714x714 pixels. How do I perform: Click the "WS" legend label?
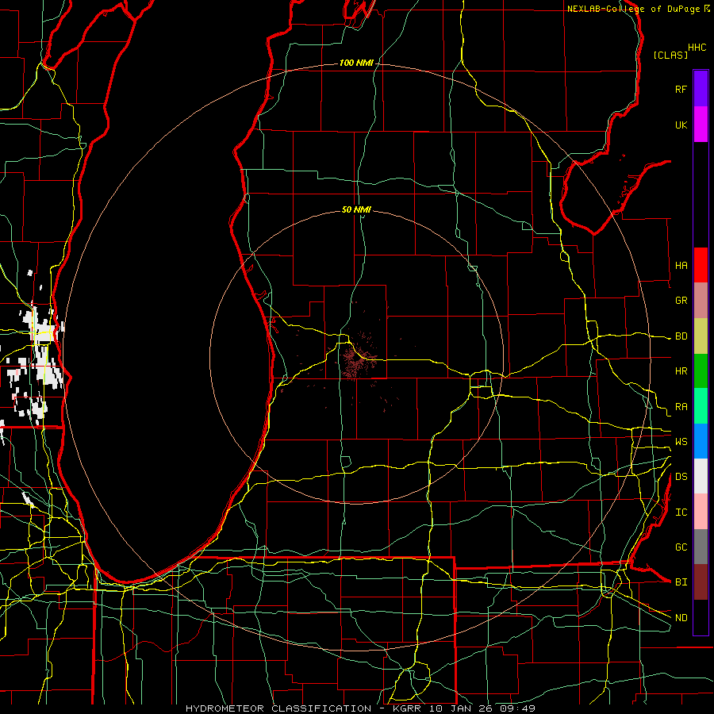coord(681,442)
